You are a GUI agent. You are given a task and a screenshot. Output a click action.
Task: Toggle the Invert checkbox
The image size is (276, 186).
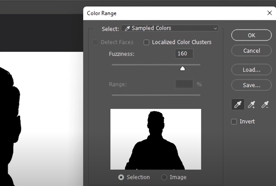pos(234,121)
